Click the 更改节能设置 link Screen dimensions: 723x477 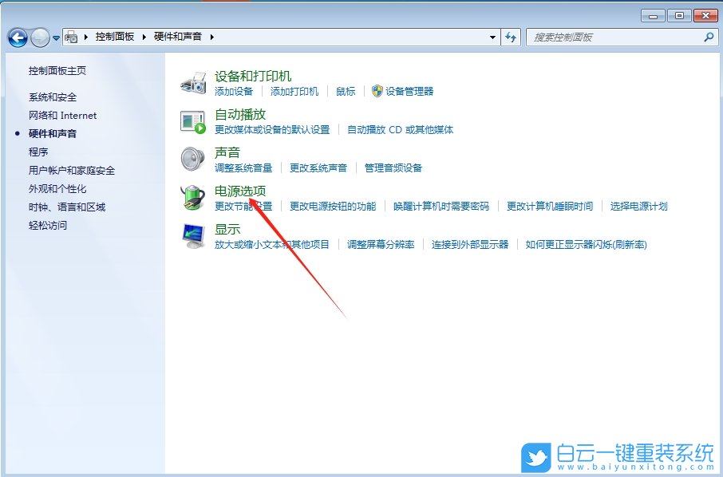(241, 205)
